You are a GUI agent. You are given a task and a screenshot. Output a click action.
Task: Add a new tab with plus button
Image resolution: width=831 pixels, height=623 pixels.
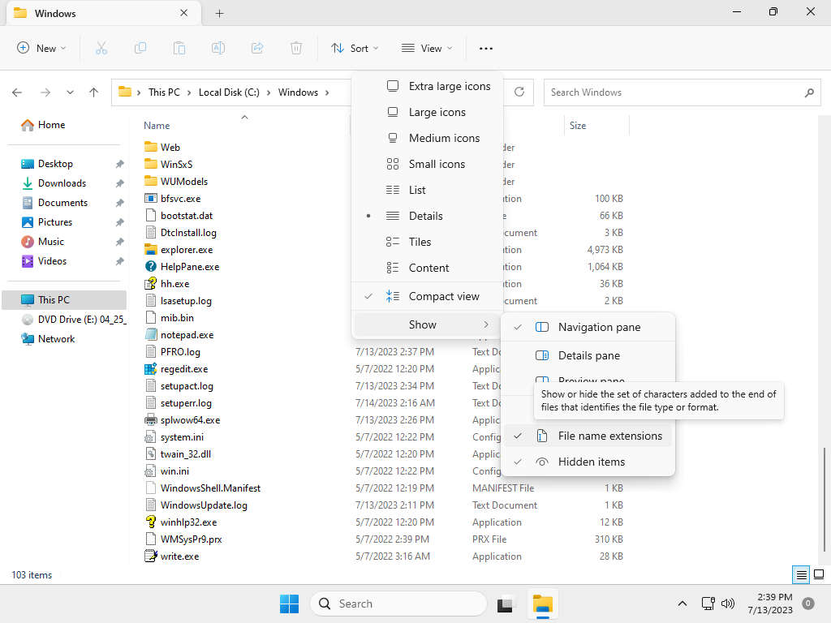pyautogui.click(x=219, y=13)
